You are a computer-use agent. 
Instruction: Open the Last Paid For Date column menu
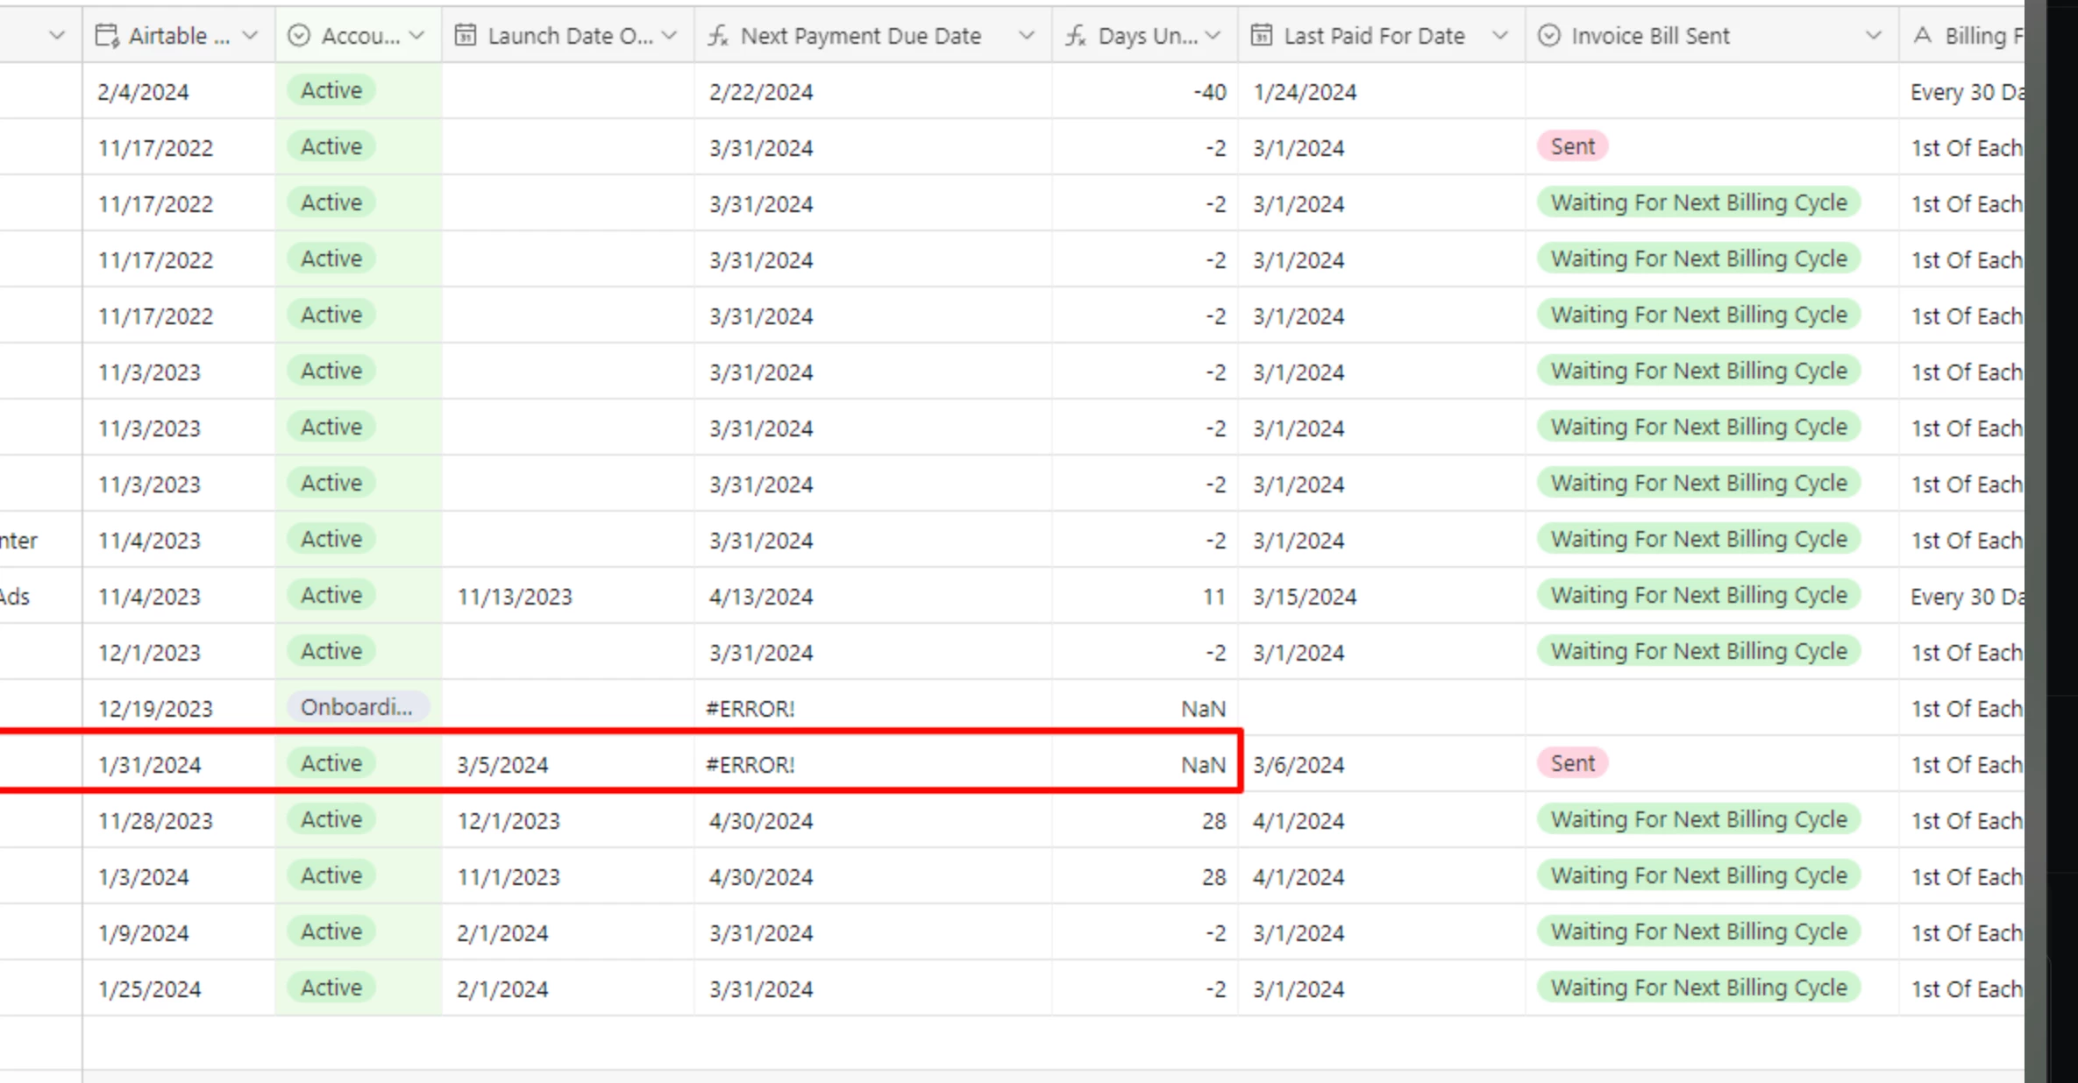pos(1500,36)
